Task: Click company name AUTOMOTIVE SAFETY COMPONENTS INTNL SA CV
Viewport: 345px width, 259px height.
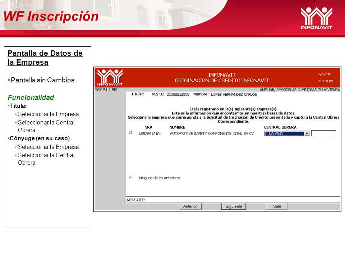Action: click(212, 133)
